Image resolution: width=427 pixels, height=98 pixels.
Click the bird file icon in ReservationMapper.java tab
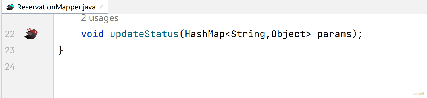point(10,7)
